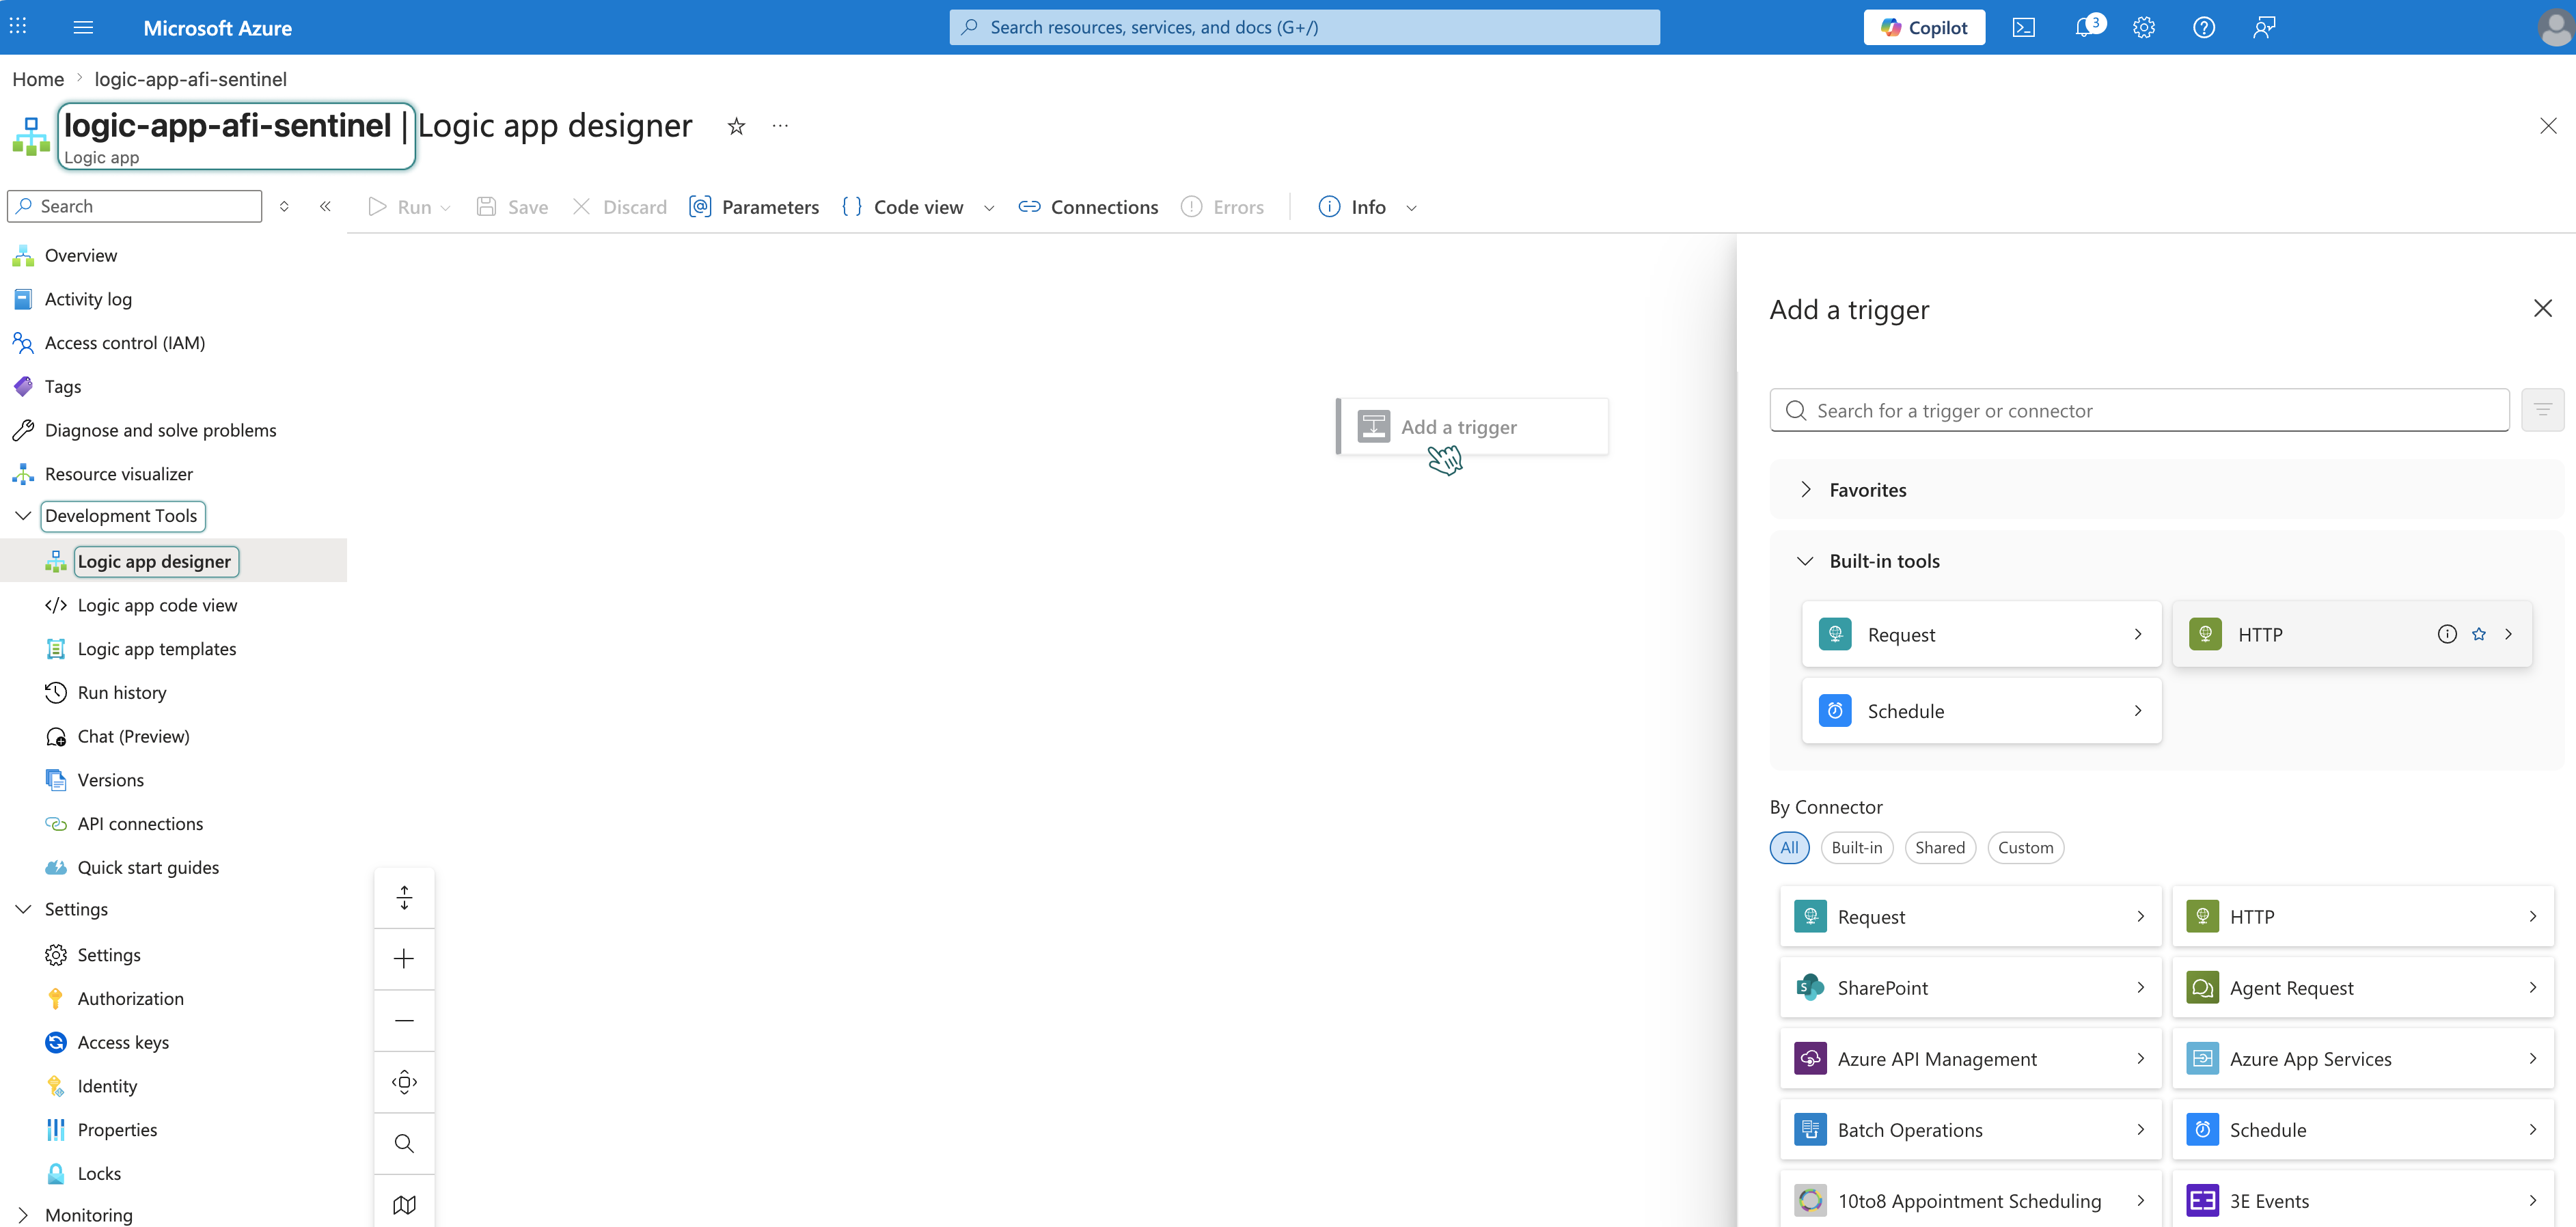The height and width of the screenshot is (1227, 2576).
Task: Select the Shared connector filter
Action: [1940, 847]
